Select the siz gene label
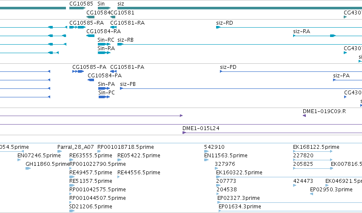Image resolution: width=362 pixels, height=213 pixels. point(121,4)
